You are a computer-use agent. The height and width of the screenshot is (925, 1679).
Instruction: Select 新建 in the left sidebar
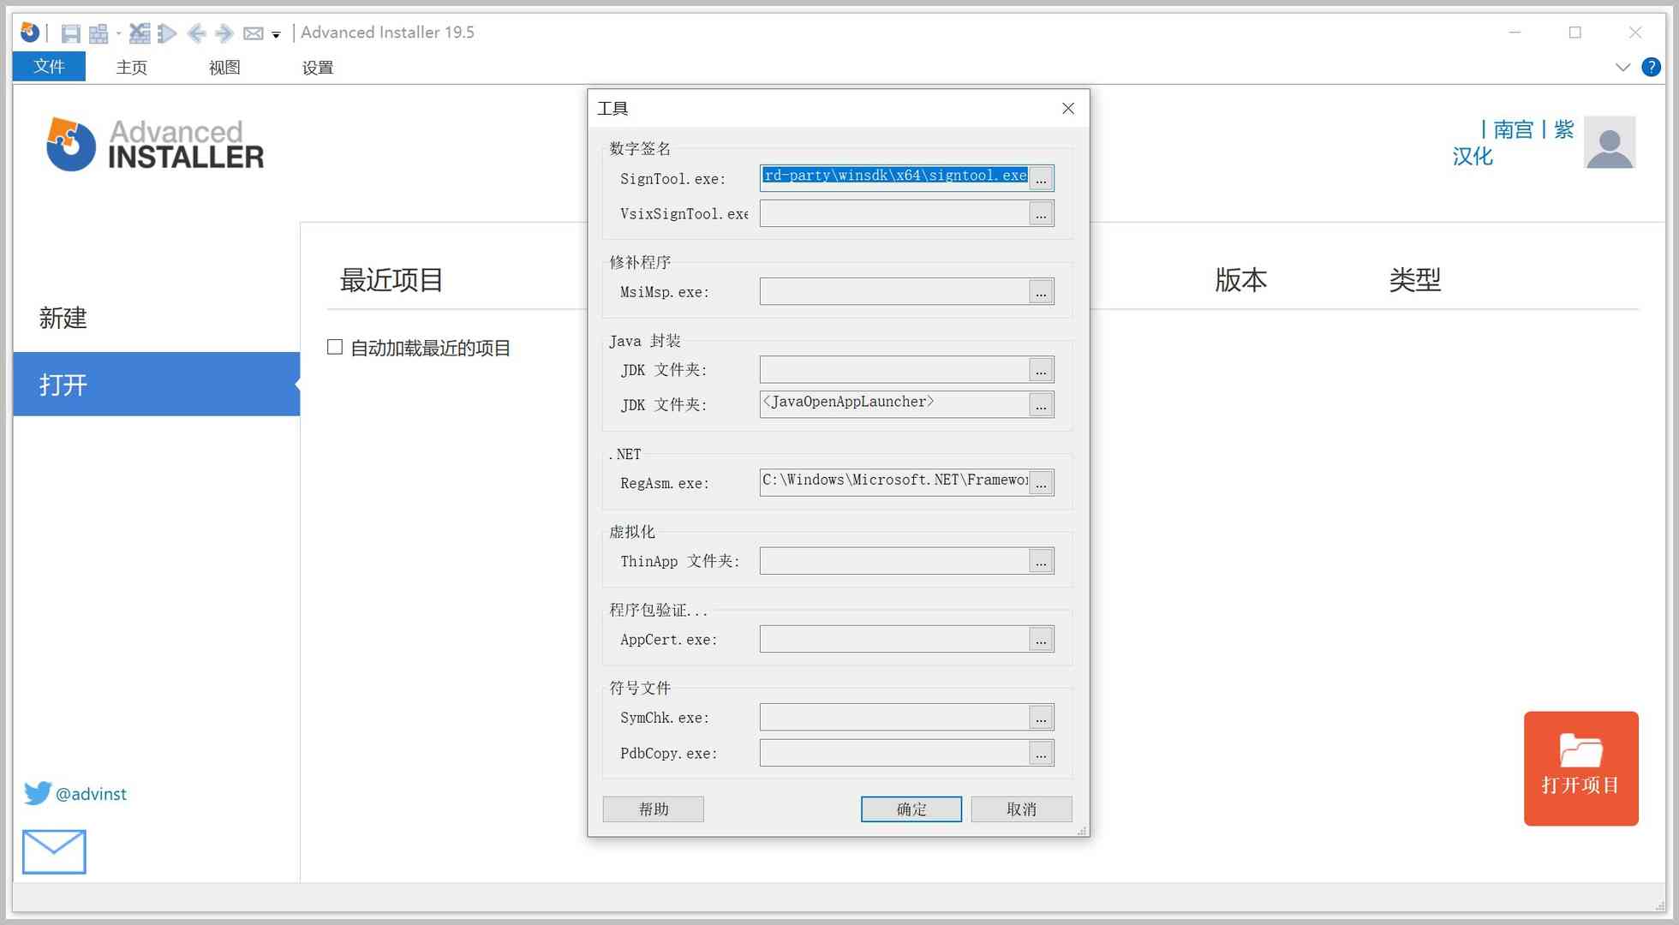pos(63,318)
